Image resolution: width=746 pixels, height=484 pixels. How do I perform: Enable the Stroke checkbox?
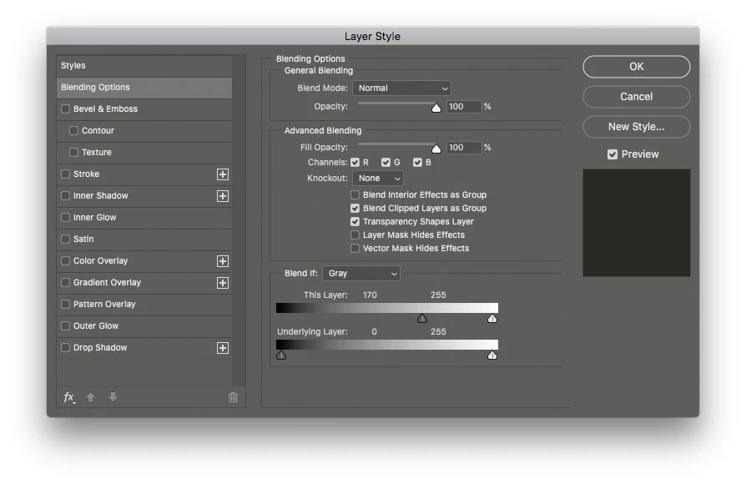66,174
